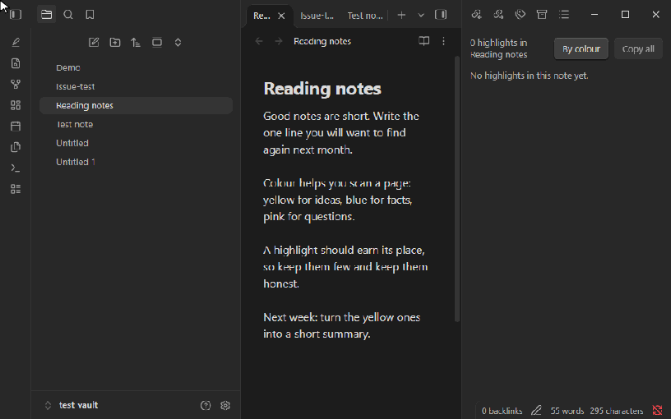Toggle the right sidebar icon

[441, 15]
